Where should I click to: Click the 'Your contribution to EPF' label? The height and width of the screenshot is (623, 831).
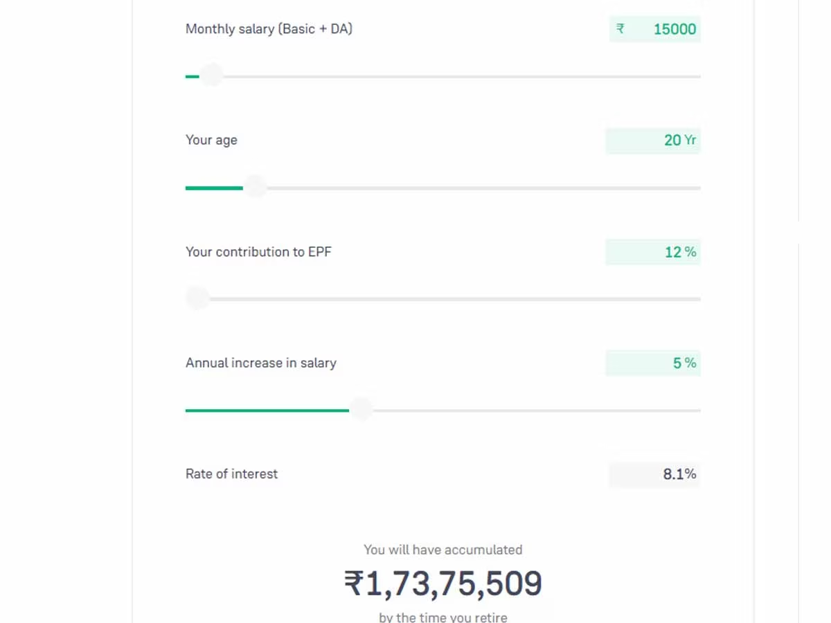coord(258,252)
